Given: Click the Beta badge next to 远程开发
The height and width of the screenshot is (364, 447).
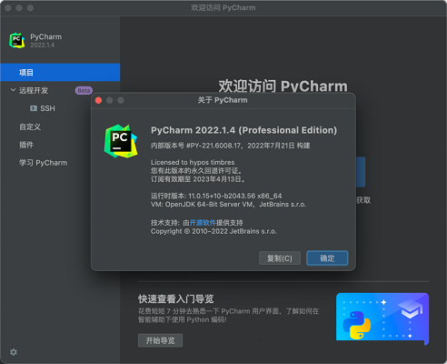Looking at the screenshot, I should coord(84,90).
